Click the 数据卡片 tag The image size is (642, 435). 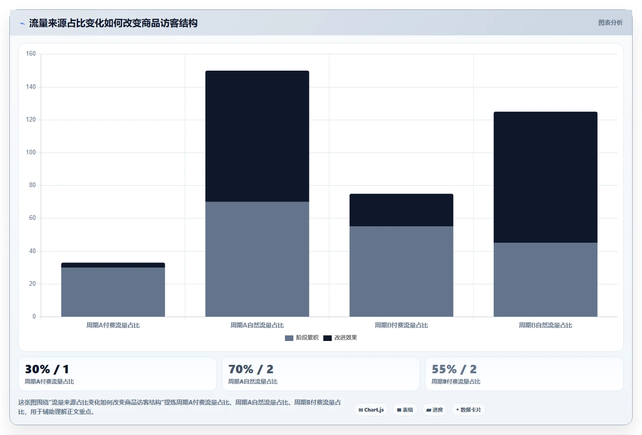pyautogui.click(x=468, y=410)
